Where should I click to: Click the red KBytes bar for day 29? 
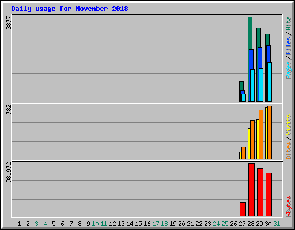[x=260, y=193]
